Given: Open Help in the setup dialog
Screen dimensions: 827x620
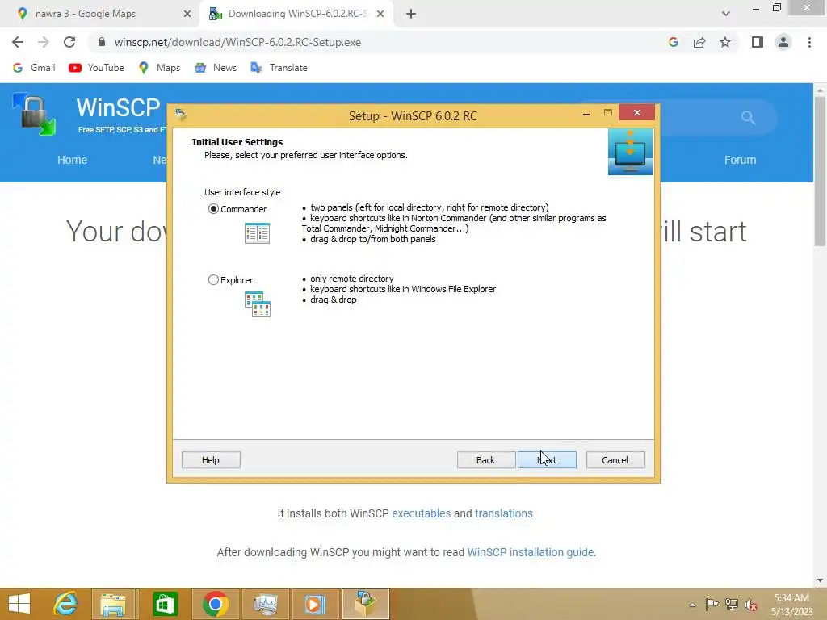Looking at the screenshot, I should pos(211,459).
